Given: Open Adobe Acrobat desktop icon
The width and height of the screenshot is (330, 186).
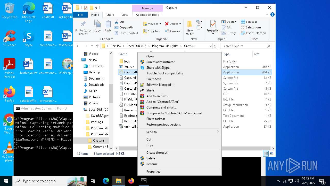Looking at the screenshot, I should [x=10, y=68].
